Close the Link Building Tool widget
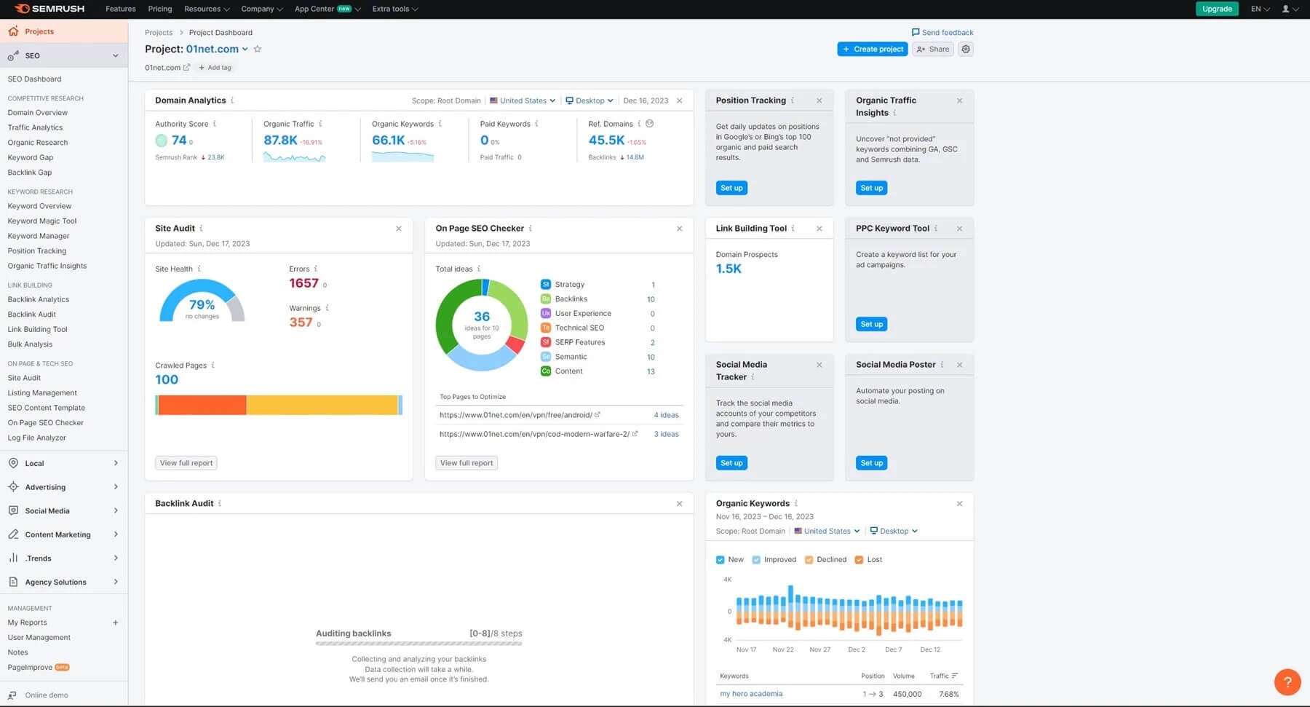 [x=819, y=229]
